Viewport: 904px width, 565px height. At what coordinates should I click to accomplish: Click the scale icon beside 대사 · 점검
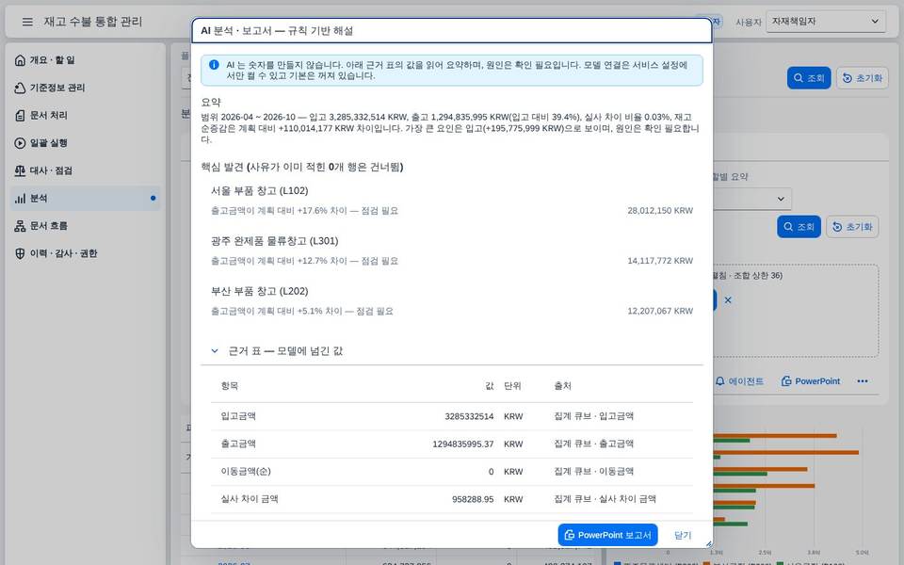point(20,170)
